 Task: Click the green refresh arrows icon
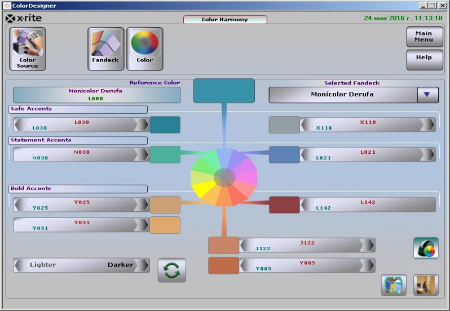(171, 270)
